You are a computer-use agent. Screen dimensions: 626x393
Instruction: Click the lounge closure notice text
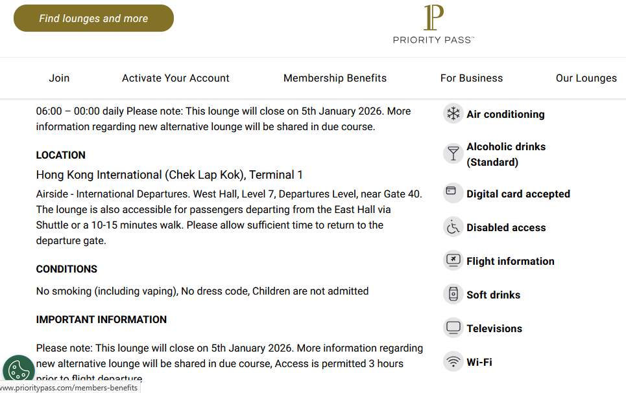pyautogui.click(x=223, y=118)
